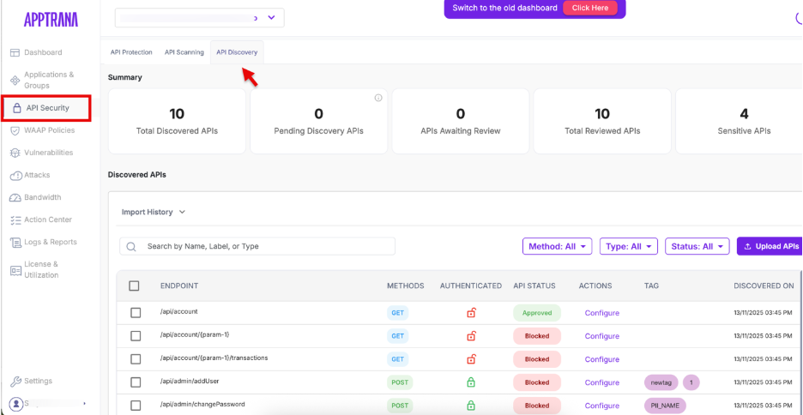This screenshot has width=803, height=415.
Task: Select the /api/admin/addUser row checkbox
Action: tap(136, 382)
